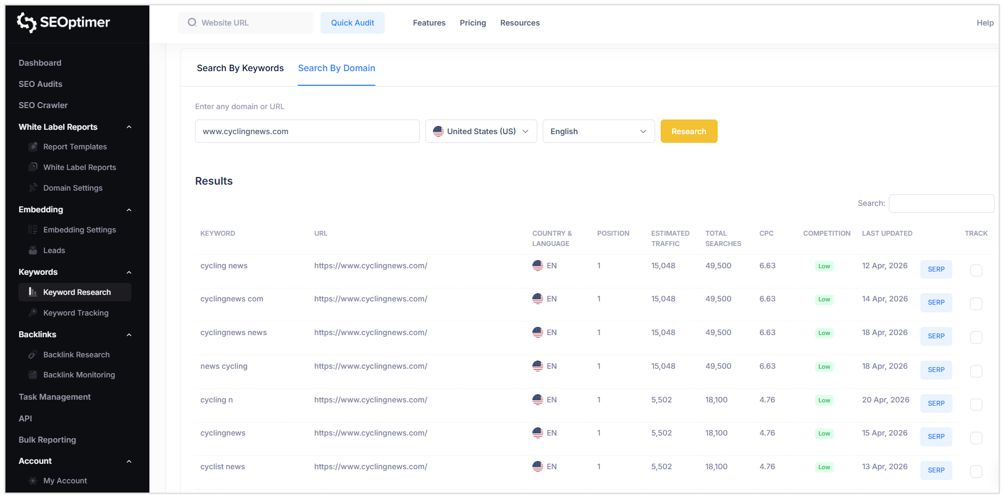Check the track box for cyclingnews keyword
Screen dimensions: 1004x498
tap(976, 438)
